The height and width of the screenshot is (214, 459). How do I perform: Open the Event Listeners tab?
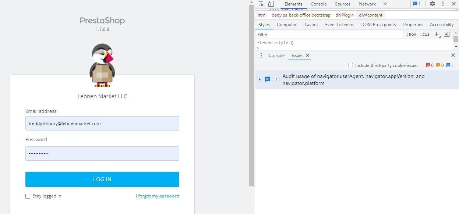coord(339,25)
